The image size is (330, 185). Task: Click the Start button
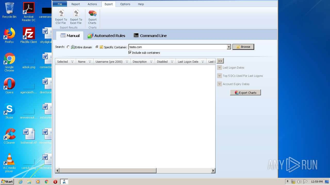pyautogui.click(x=7, y=181)
